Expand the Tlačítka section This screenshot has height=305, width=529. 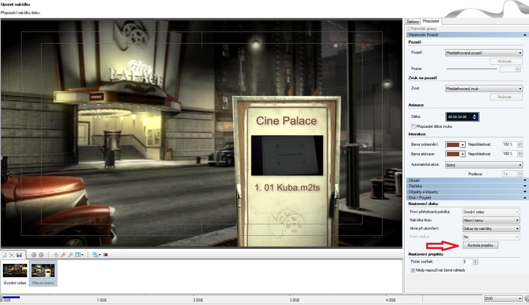click(x=467, y=186)
